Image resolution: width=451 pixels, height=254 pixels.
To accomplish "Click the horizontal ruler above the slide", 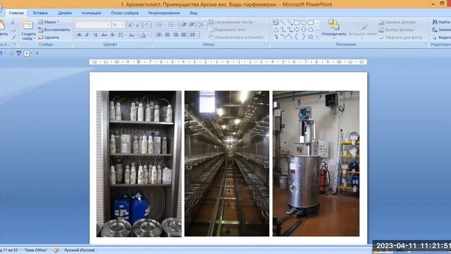I will pos(228,62).
